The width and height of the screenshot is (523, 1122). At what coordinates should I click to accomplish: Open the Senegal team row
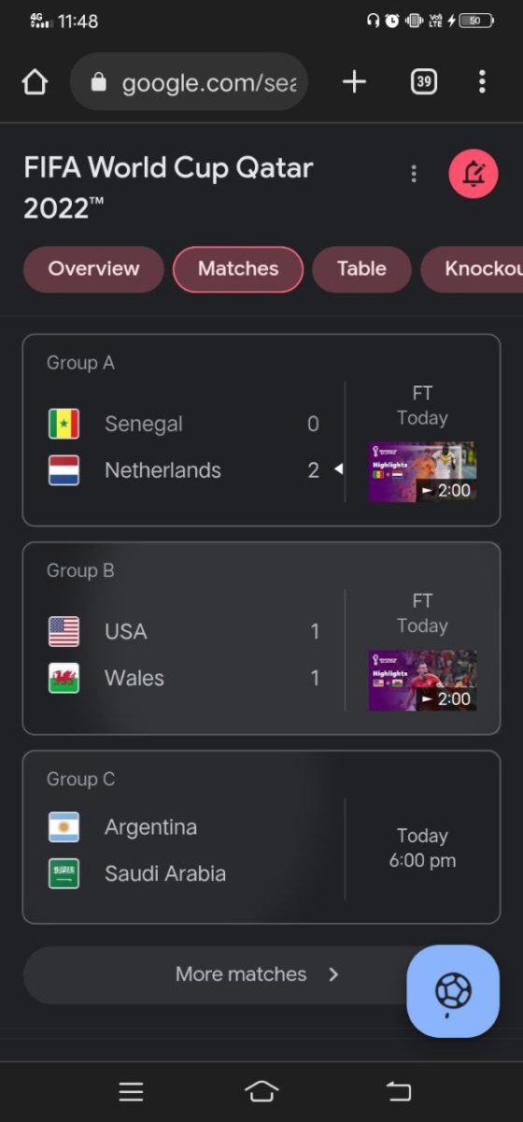[184, 424]
